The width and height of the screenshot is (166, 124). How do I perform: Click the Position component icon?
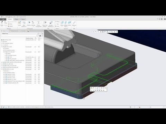[x=29, y=23]
